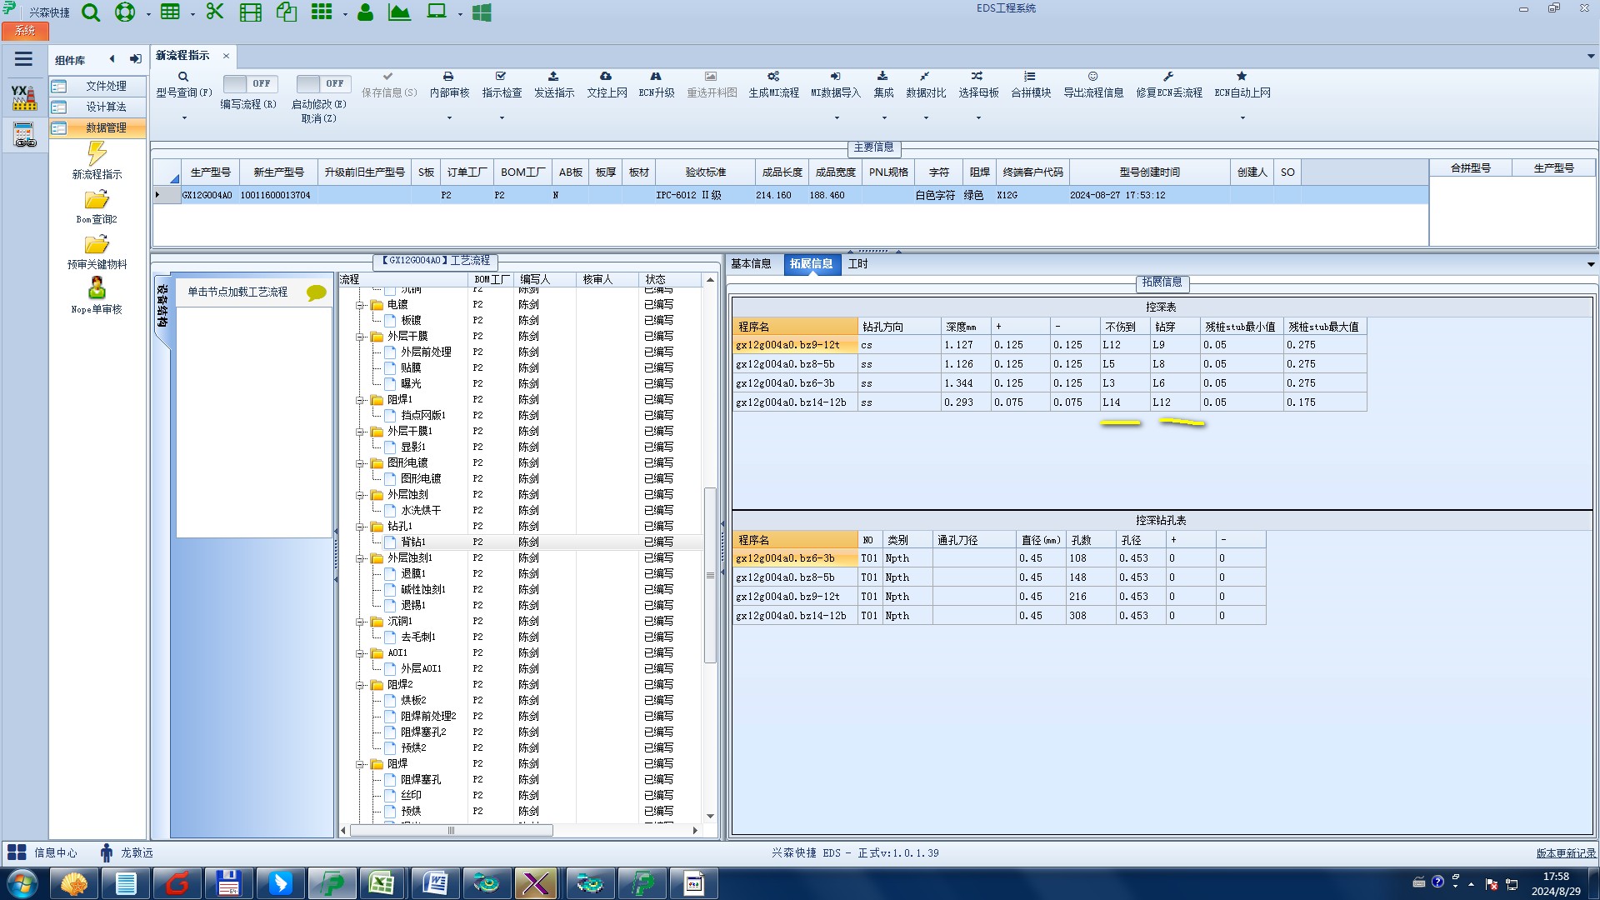Open the 数据管理 sidebar item
Viewport: 1600px width, 900px height.
point(105,127)
